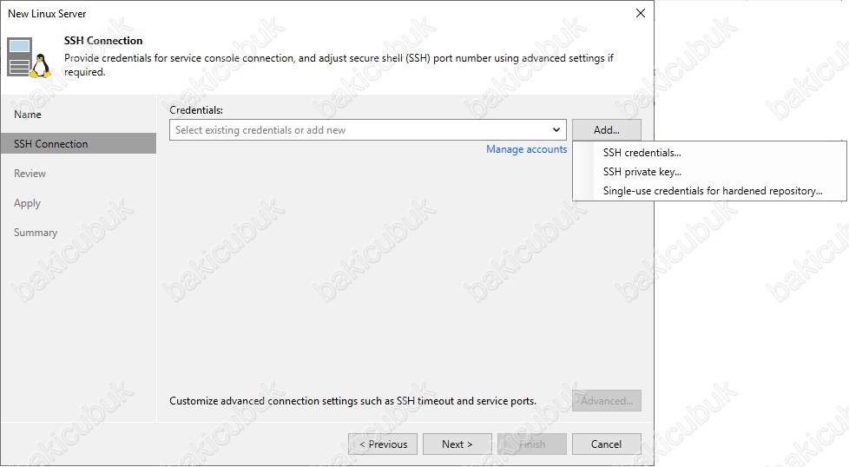Open the Apply step in sidebar
The image size is (849, 467).
click(27, 203)
